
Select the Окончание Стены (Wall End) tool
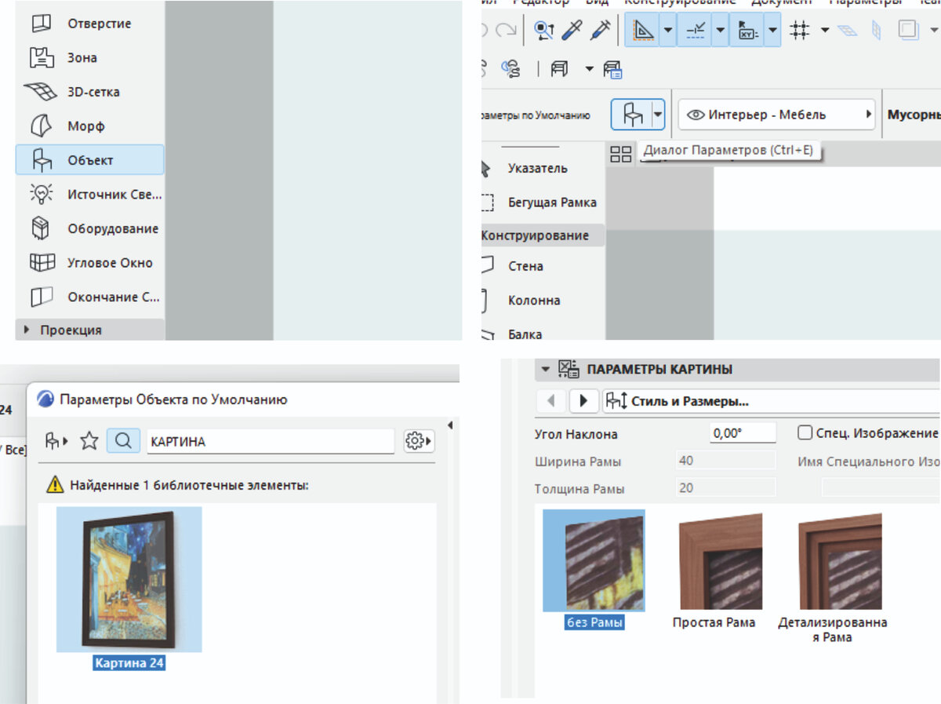pyautogui.click(x=89, y=297)
